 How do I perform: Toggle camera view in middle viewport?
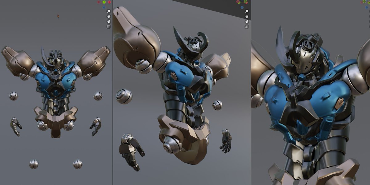[x=247, y=22]
